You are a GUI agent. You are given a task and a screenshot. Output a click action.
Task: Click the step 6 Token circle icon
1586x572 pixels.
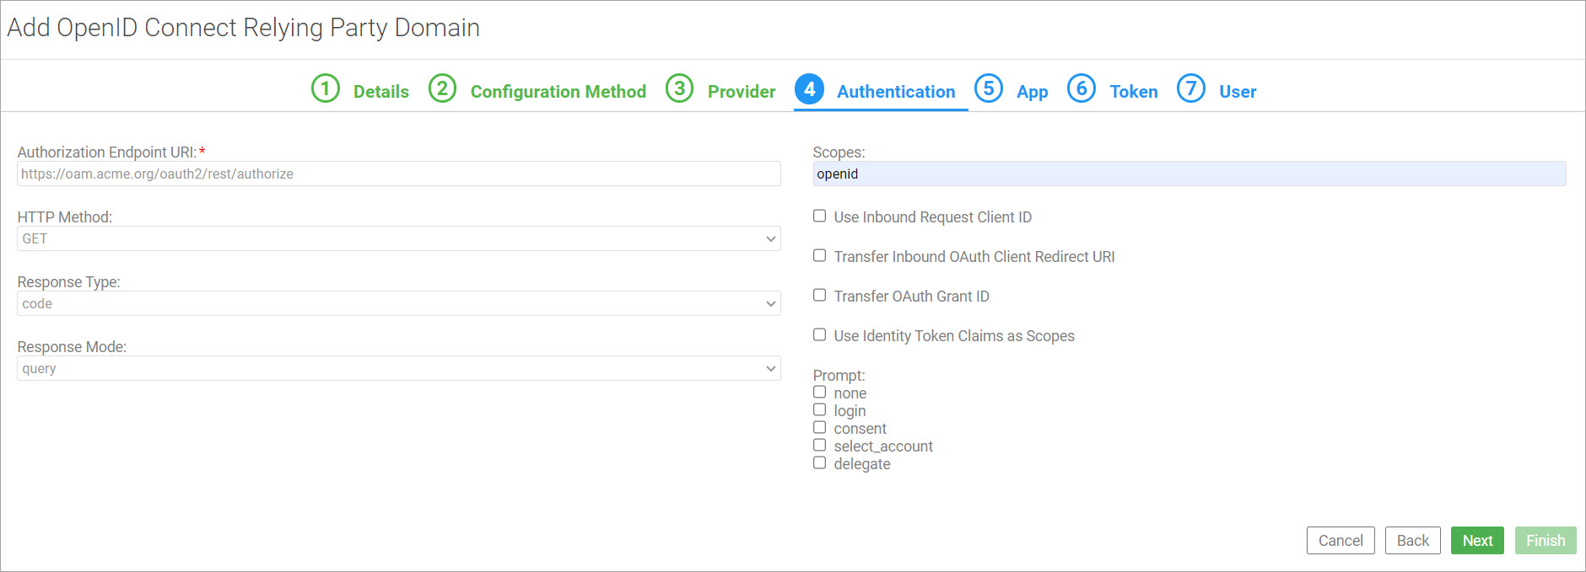(x=1082, y=88)
